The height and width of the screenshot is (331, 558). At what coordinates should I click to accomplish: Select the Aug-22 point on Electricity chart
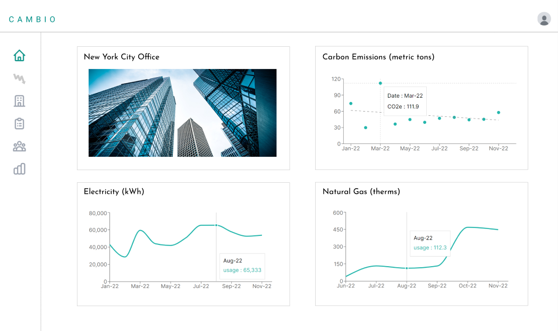pos(216,225)
